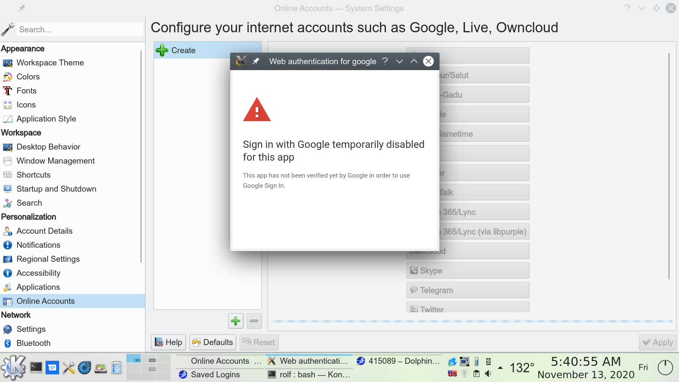679x382 pixels.
Task: Click the Apply button
Action: point(658,342)
